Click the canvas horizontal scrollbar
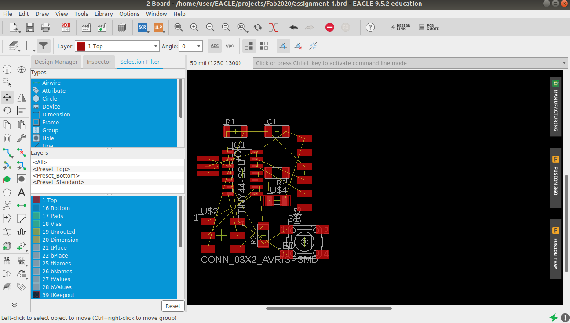This screenshot has height=323, width=570. pyautogui.click(x=329, y=308)
